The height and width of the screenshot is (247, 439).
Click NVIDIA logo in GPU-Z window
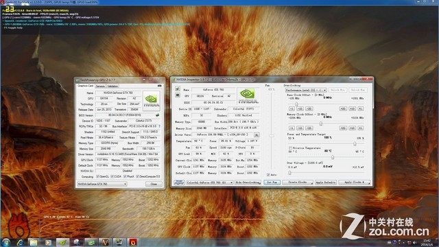(x=152, y=101)
